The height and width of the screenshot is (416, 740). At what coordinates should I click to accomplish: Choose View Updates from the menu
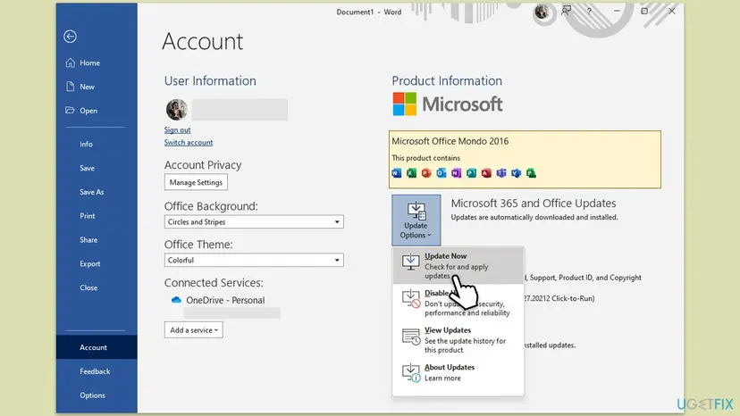(458, 339)
